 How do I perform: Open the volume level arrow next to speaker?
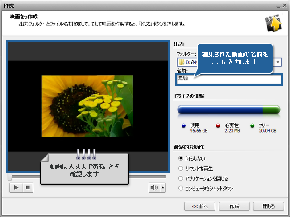click(x=163, y=188)
